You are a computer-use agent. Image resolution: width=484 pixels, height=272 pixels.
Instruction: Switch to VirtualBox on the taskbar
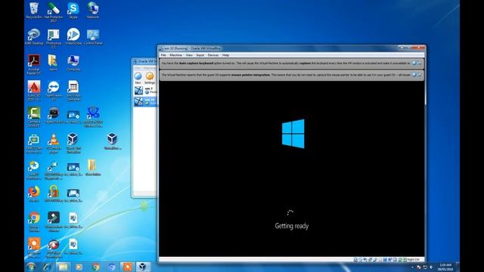142,267
